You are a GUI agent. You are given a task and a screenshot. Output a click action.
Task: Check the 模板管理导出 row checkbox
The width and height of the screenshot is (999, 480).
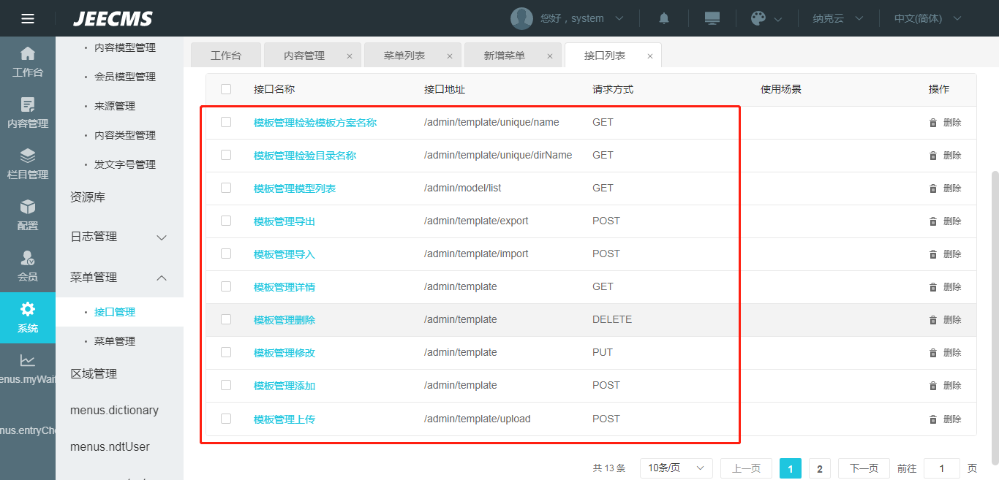coord(226,221)
